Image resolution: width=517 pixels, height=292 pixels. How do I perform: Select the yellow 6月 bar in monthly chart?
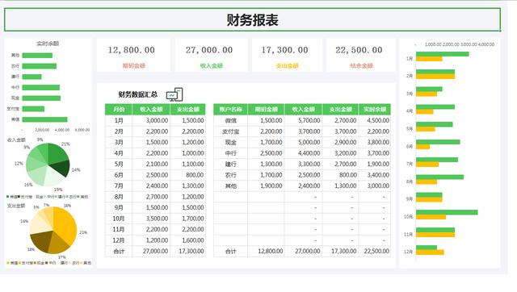click(423, 147)
